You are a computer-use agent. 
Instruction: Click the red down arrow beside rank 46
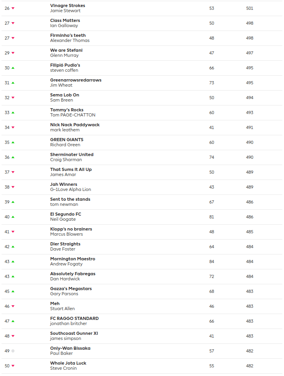13,306
